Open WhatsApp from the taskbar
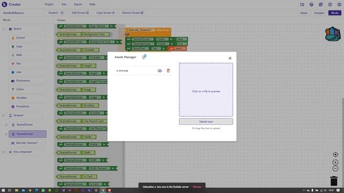 point(43,190)
